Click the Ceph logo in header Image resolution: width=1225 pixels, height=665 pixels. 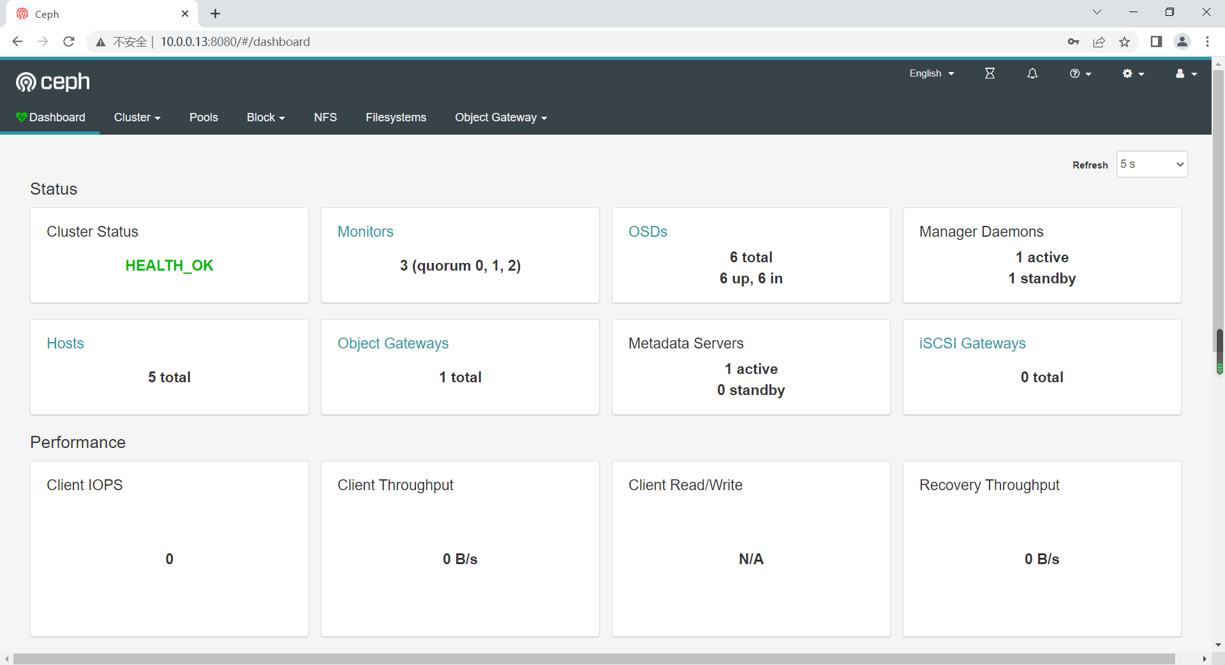tap(53, 82)
